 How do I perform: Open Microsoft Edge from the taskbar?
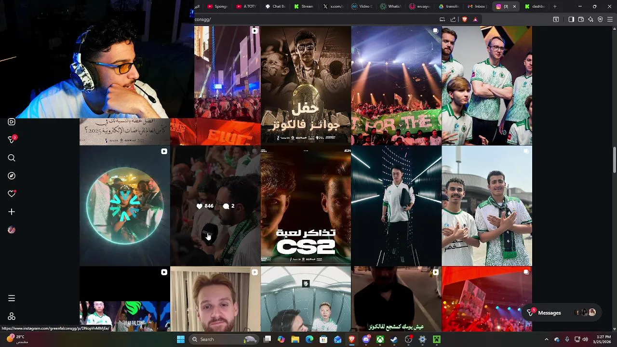pyautogui.click(x=309, y=339)
